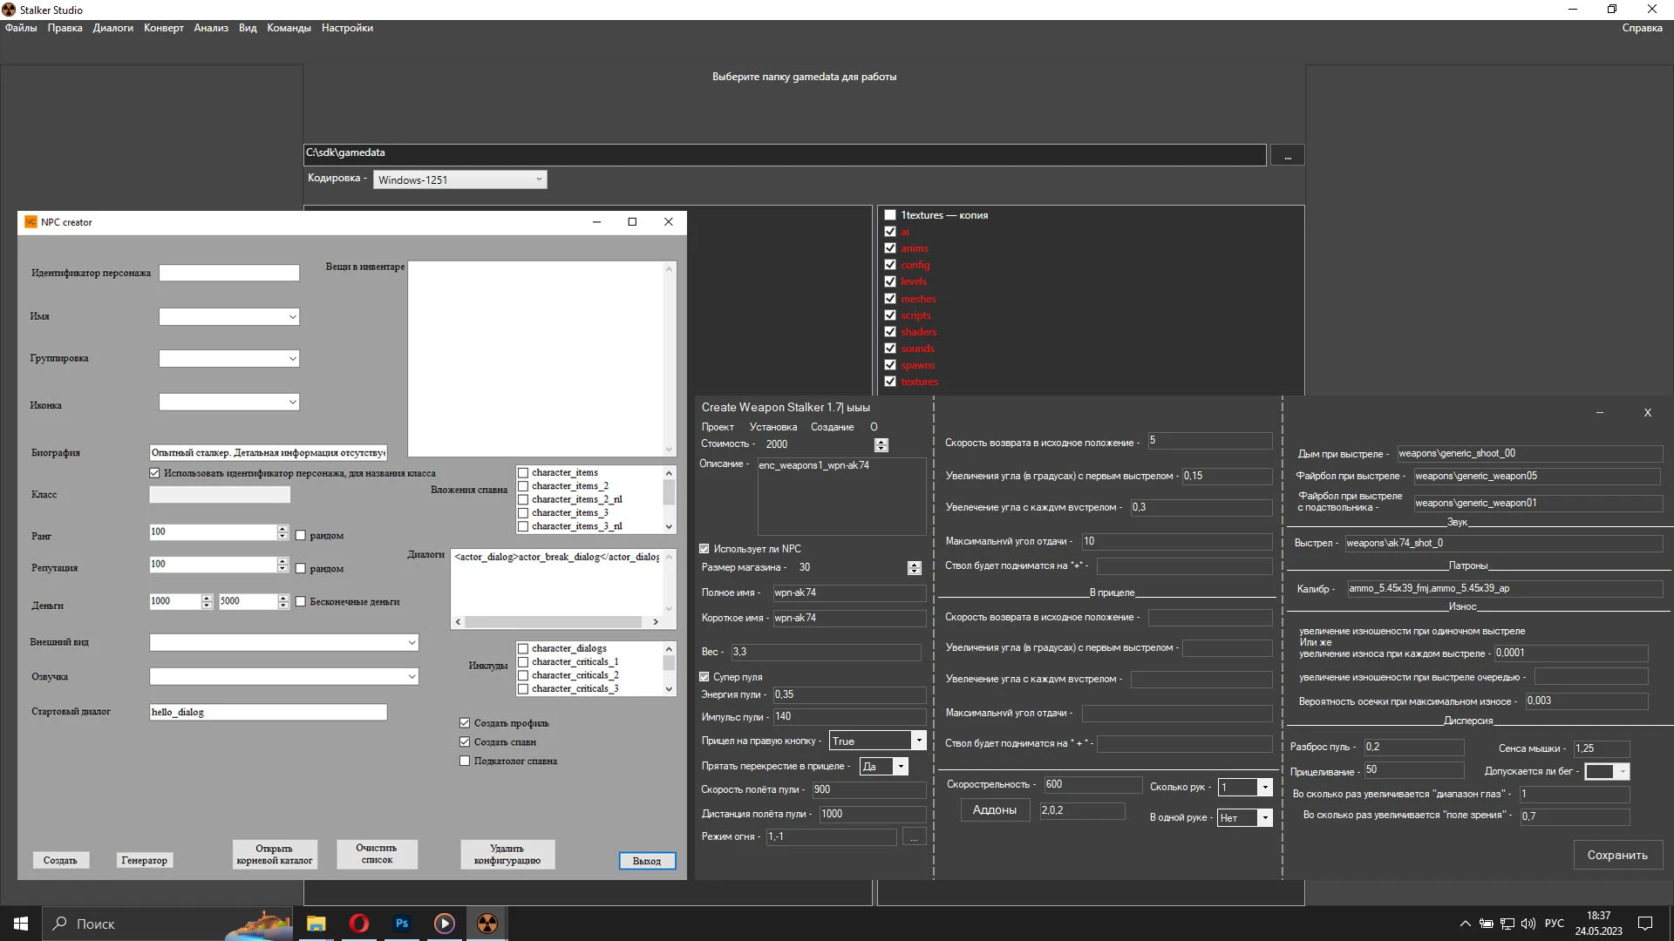The width and height of the screenshot is (1674, 941).
Task: Click the media player taskbar icon
Action: 444,924
